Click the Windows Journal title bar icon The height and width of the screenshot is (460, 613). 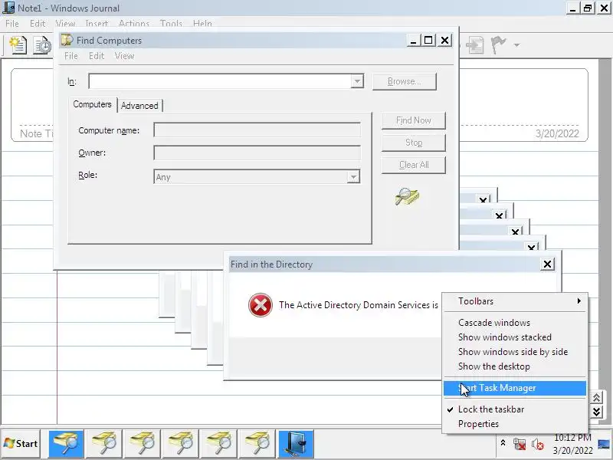coord(8,8)
